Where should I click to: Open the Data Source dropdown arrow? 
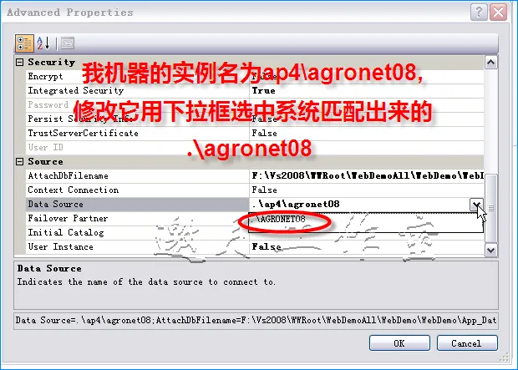pyautogui.click(x=476, y=205)
